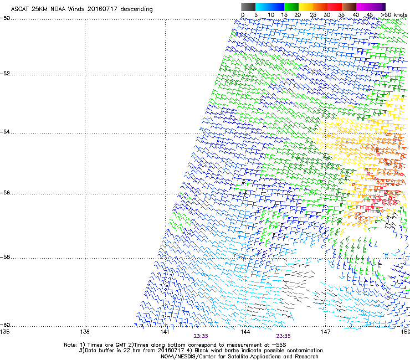Click the note line 'Times are GMT'
Screen dimensions: 410x360
[x=107, y=345]
